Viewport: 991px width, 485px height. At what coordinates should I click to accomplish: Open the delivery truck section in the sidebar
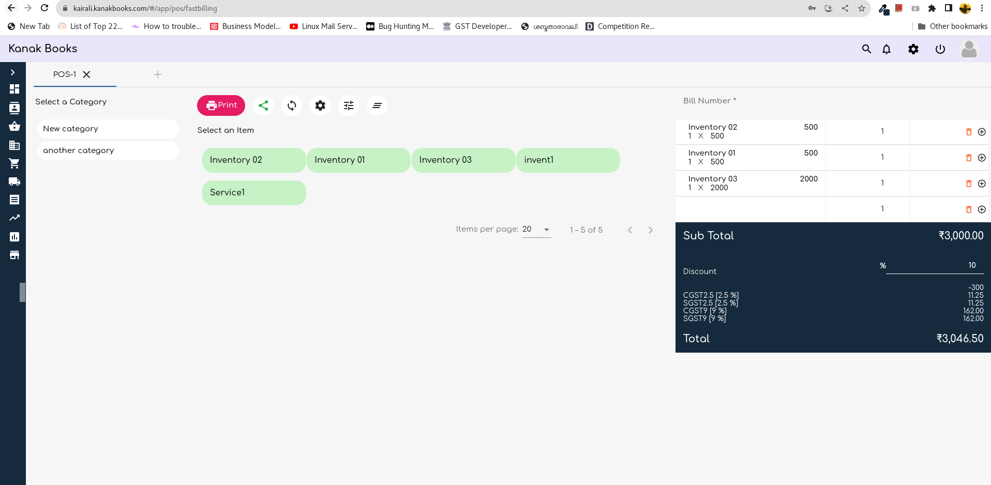[13, 181]
